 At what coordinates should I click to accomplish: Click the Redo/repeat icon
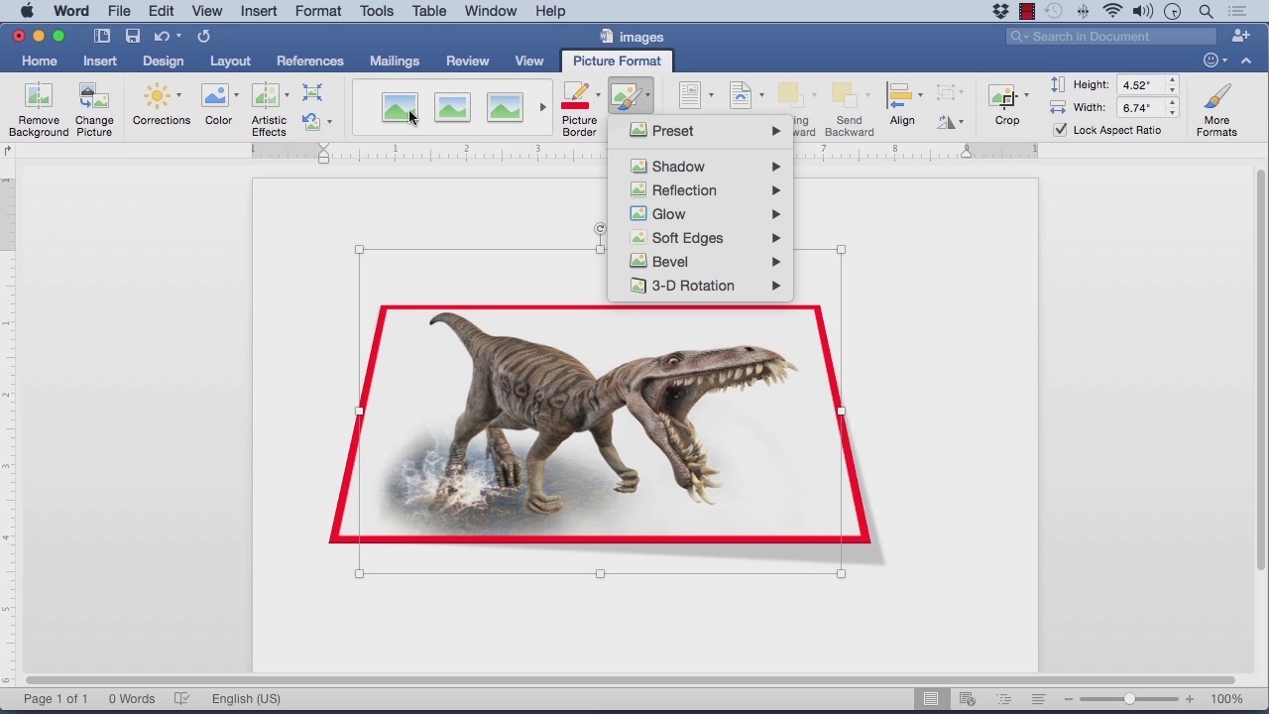[204, 36]
